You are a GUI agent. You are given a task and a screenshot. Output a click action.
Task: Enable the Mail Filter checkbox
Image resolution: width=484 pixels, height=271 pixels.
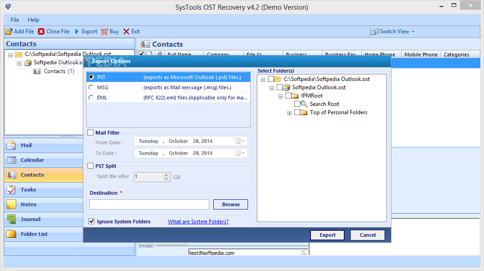pos(90,133)
